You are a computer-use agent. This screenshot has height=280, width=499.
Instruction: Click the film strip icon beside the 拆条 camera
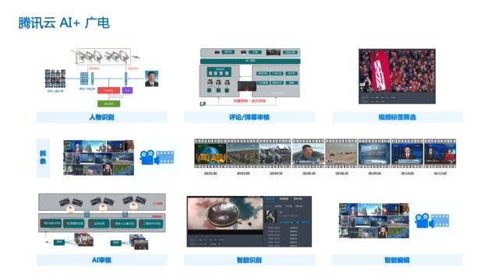point(165,157)
